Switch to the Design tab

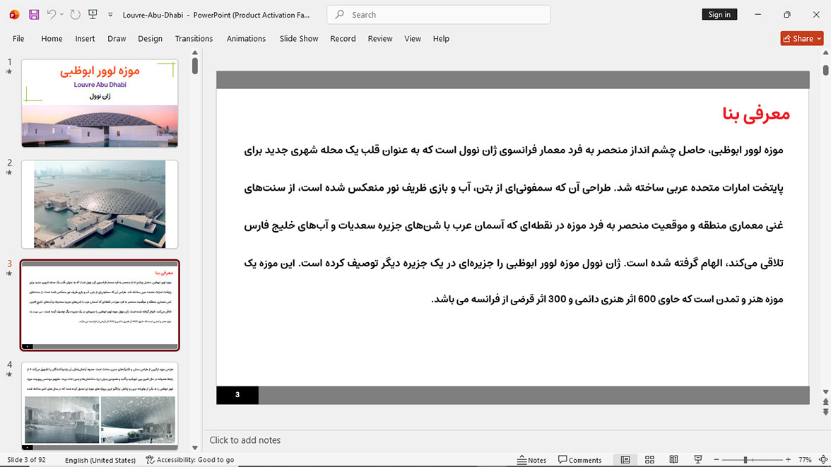pyautogui.click(x=150, y=39)
